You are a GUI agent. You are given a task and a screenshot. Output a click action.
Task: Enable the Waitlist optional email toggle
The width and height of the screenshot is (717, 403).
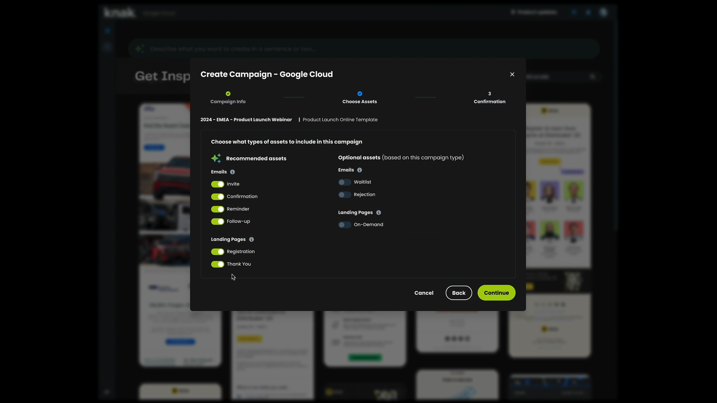tap(345, 182)
